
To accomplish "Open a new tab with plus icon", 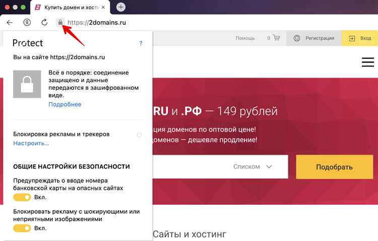I will 121,7.
